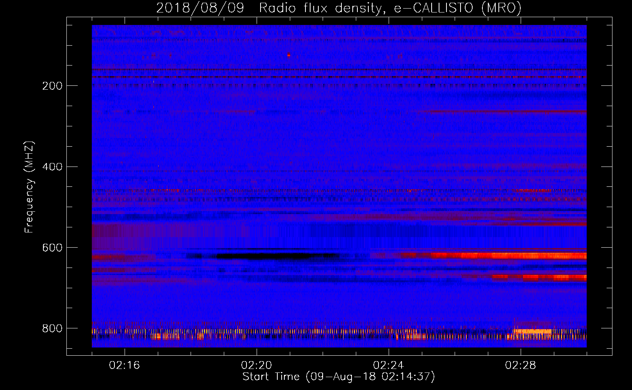Click the '02:20' time tick label
The height and width of the screenshot is (390, 632).
click(x=257, y=365)
